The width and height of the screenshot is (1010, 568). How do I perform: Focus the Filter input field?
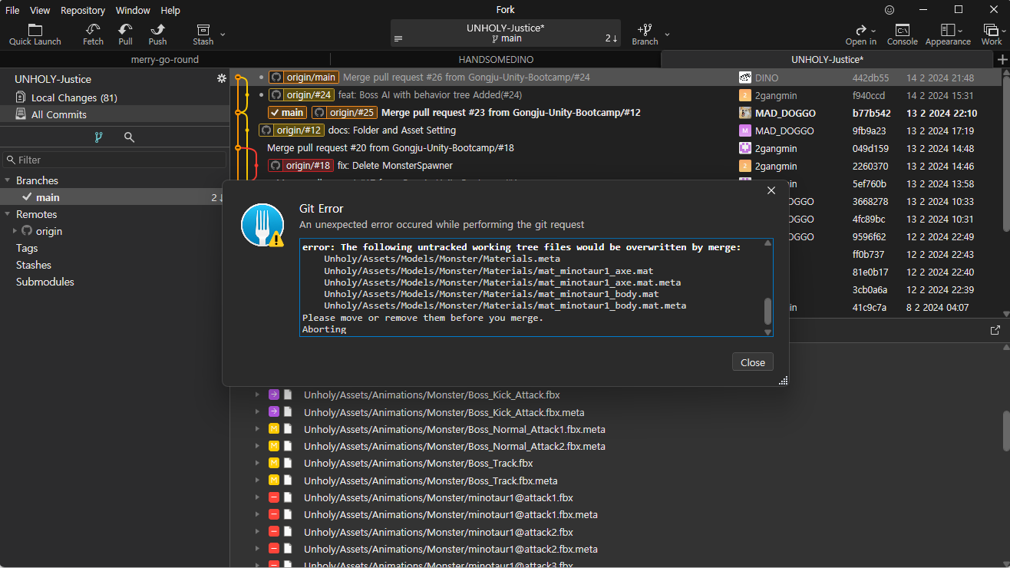point(114,160)
